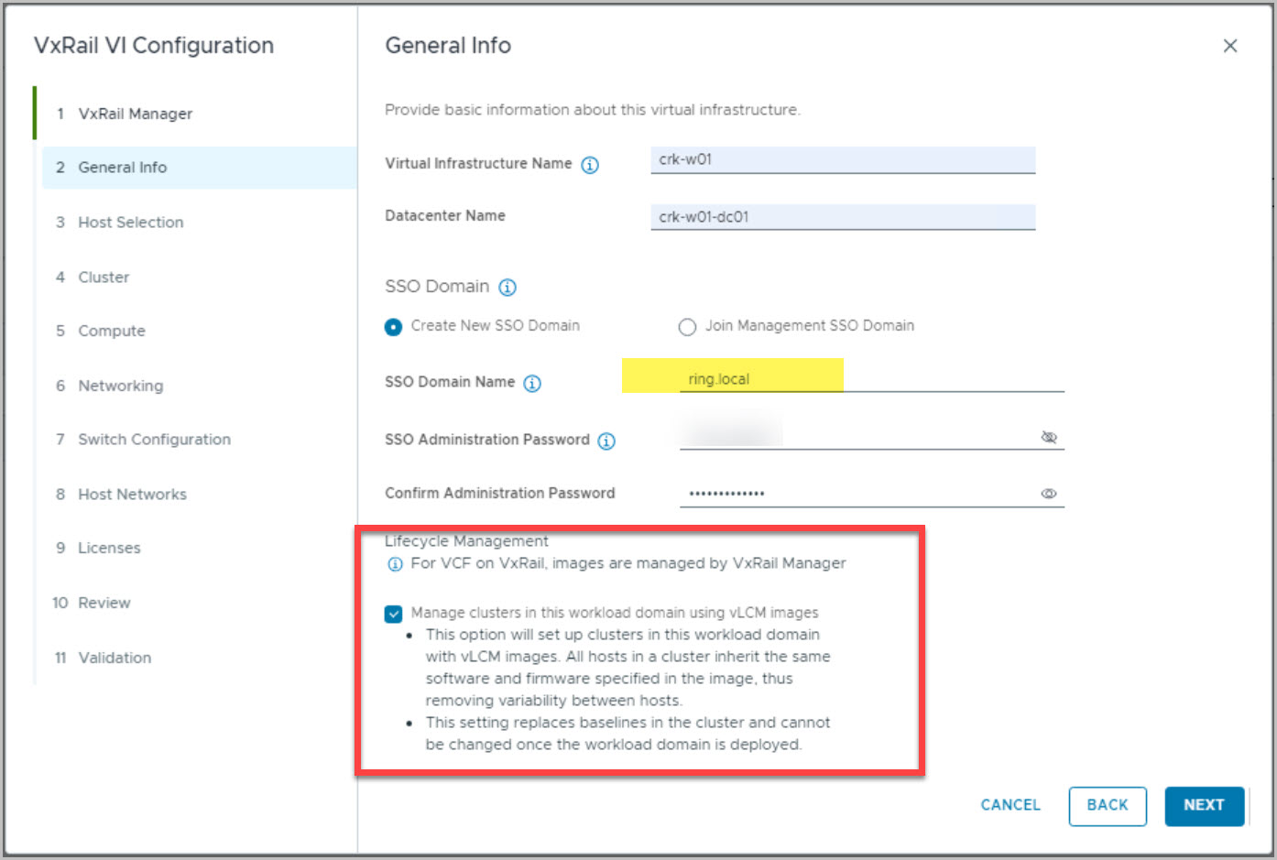Viewport: 1277px width, 860px height.
Task: Close the VxRail VI Configuration dialog
Action: [x=1229, y=46]
